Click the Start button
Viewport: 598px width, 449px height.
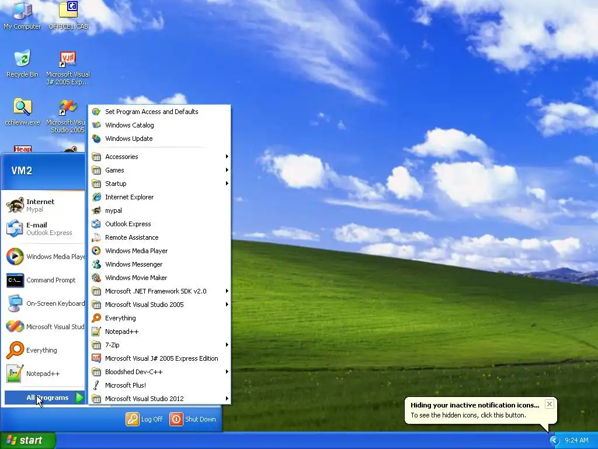click(x=27, y=440)
